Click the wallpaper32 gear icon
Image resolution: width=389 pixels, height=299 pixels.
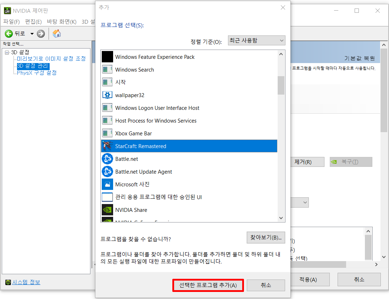click(x=107, y=95)
